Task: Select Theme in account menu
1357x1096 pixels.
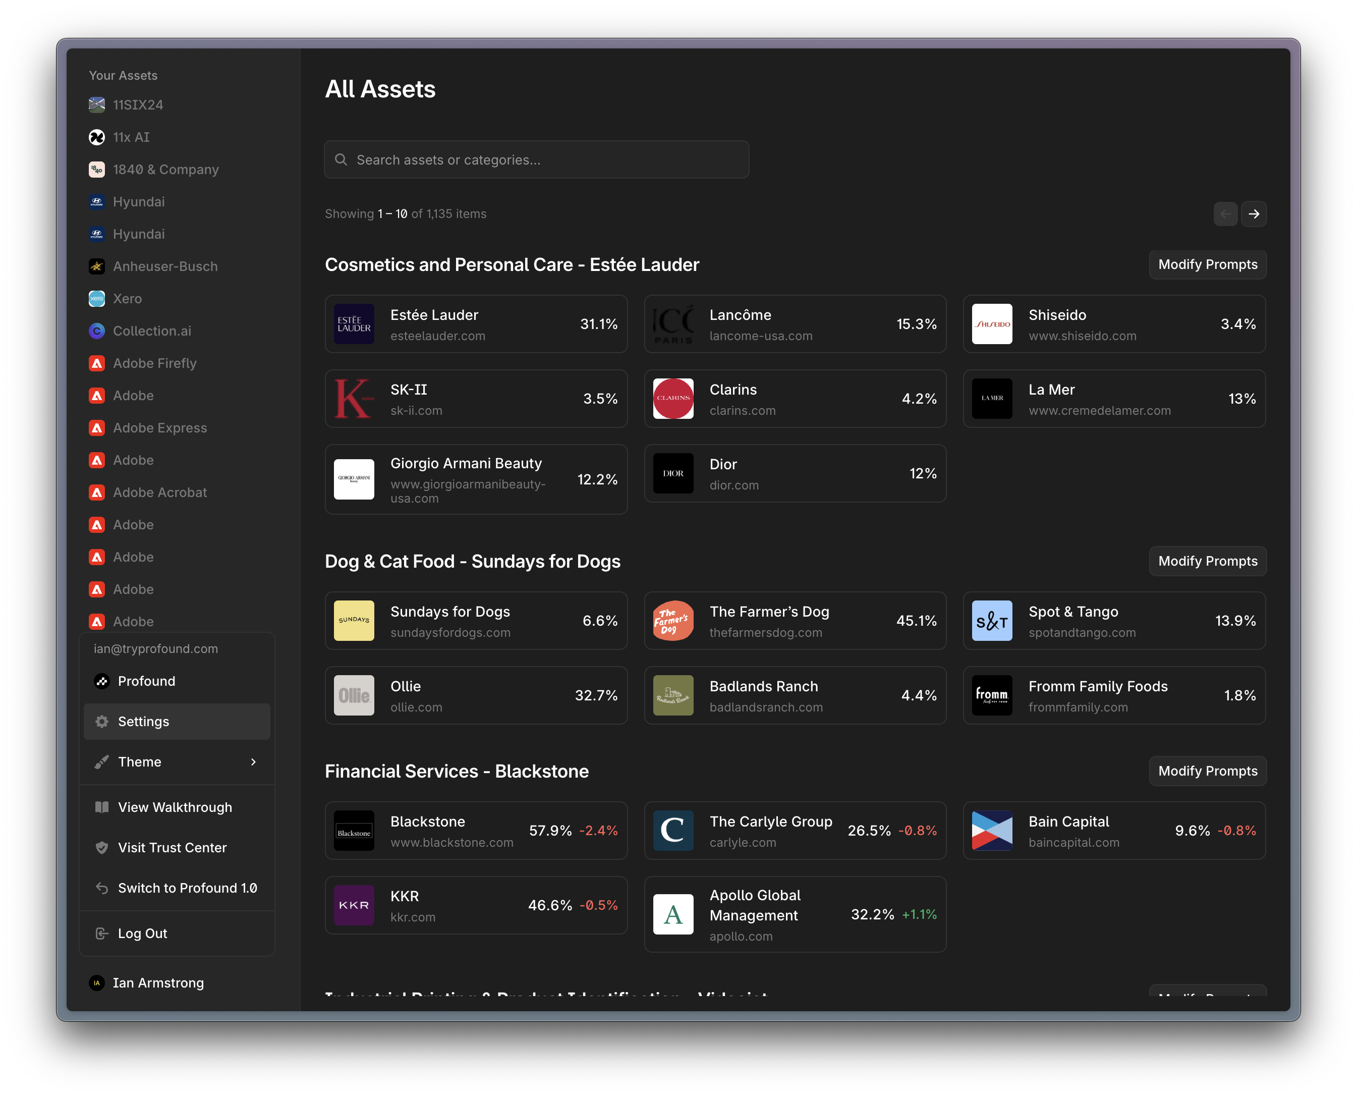Action: (177, 761)
